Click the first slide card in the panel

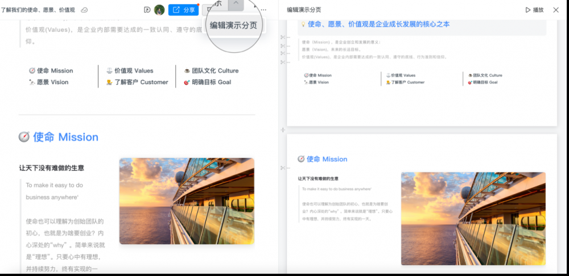pos(422,73)
